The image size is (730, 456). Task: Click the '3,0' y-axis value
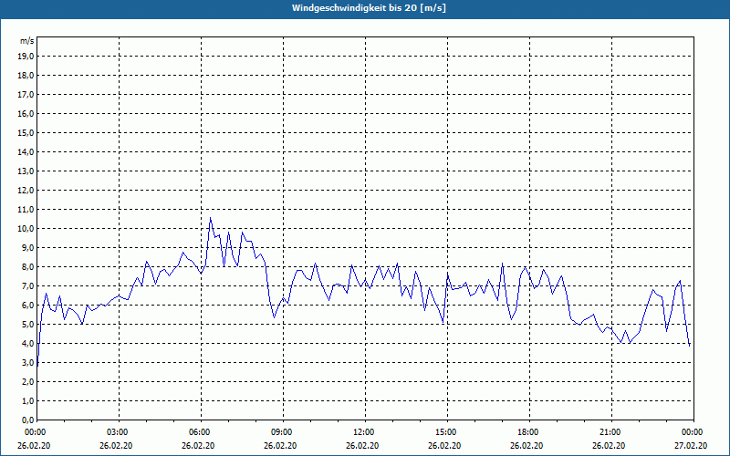coord(28,362)
